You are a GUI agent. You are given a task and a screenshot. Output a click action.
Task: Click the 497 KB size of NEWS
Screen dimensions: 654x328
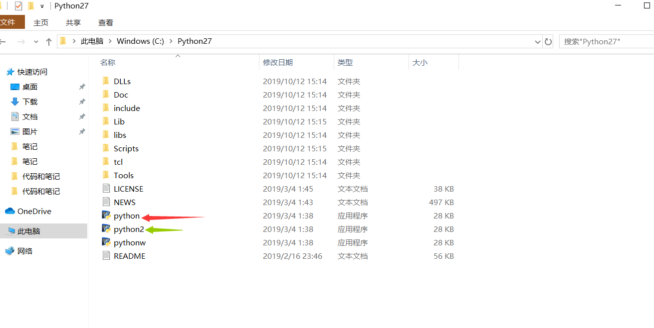(x=441, y=202)
